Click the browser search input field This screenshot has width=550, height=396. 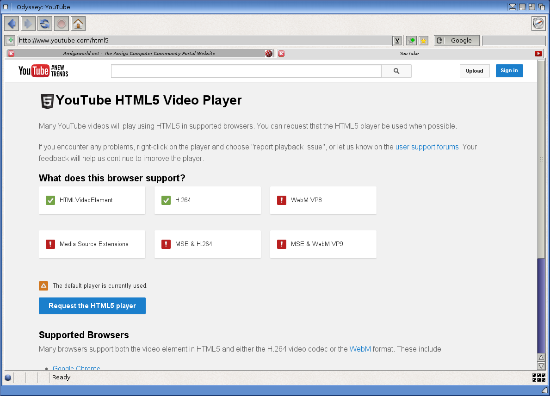click(x=513, y=41)
